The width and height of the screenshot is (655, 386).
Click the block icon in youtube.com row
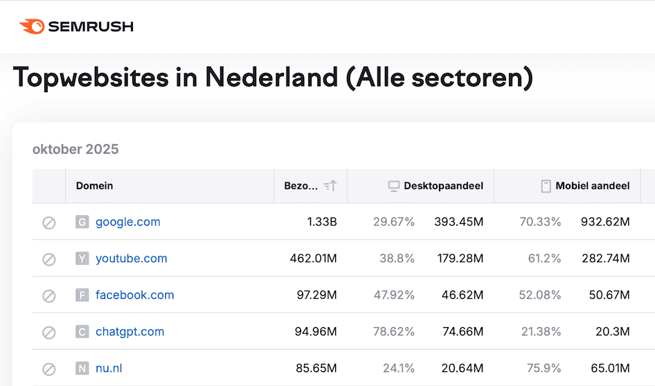[x=49, y=259]
